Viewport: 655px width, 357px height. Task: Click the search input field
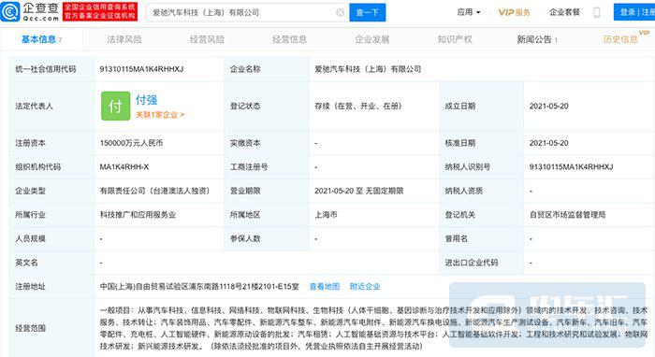[x=247, y=12]
